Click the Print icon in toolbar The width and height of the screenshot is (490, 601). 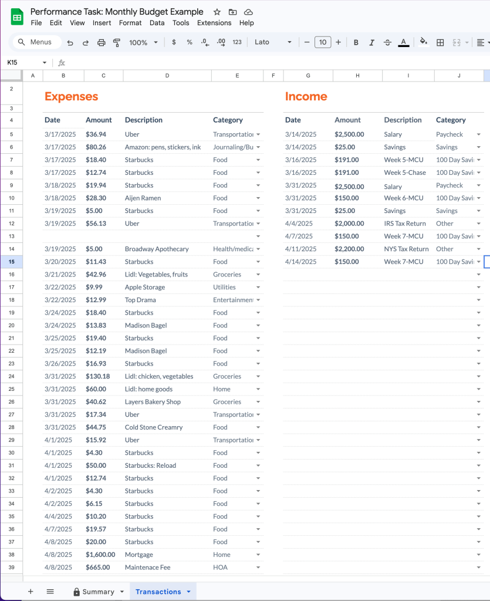[x=101, y=42]
